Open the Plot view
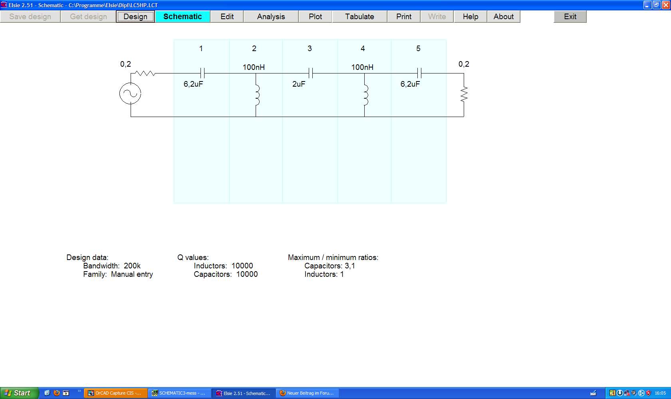This screenshot has height=399, width=671. [316, 16]
